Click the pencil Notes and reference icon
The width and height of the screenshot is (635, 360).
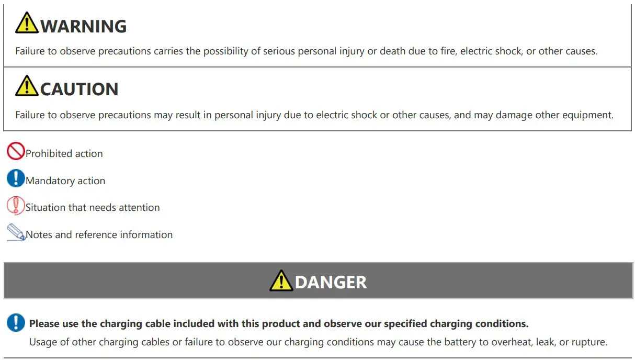(16, 233)
